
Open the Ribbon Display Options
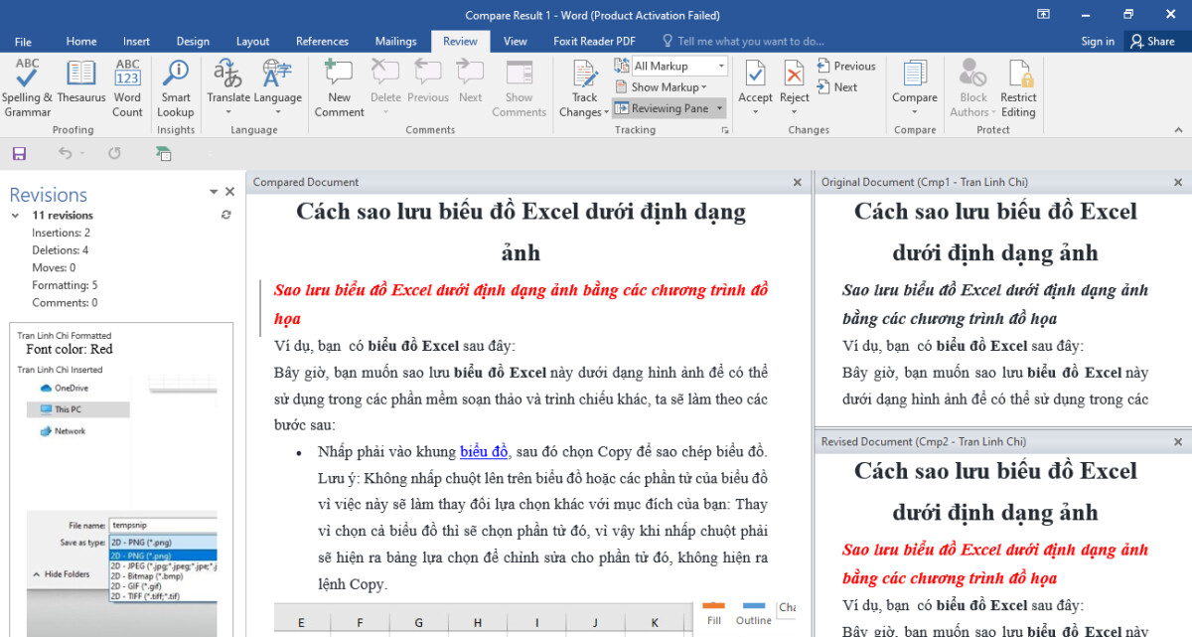[1043, 14]
